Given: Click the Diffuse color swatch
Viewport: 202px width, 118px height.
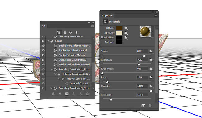Looking at the screenshot, I should pos(119,28).
